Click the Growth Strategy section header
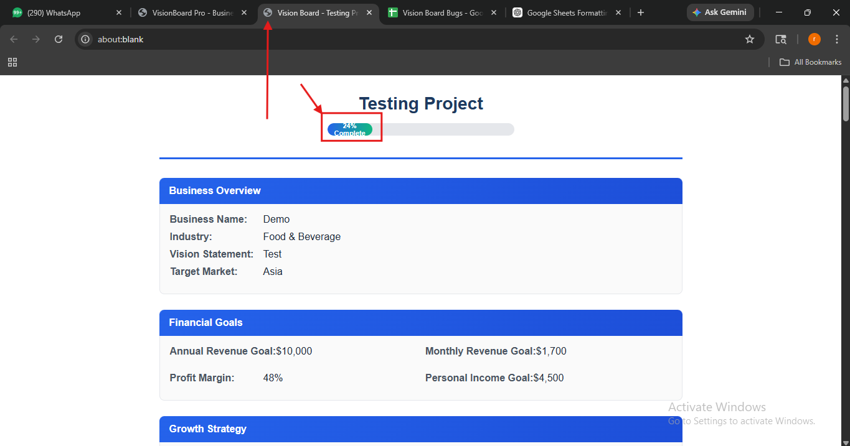This screenshot has height=446, width=850. (421, 429)
